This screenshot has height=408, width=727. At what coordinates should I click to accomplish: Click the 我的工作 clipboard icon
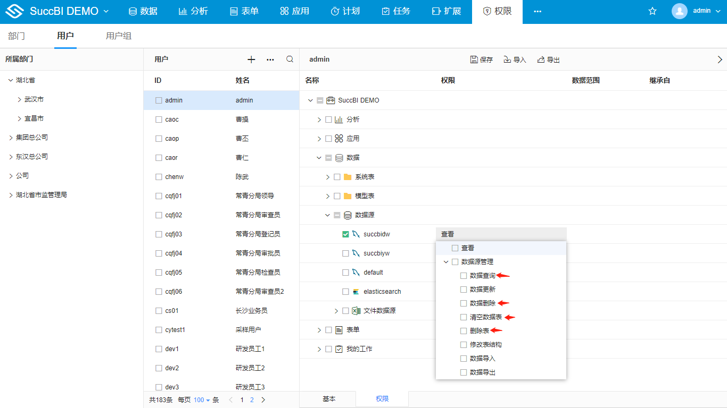(338, 349)
